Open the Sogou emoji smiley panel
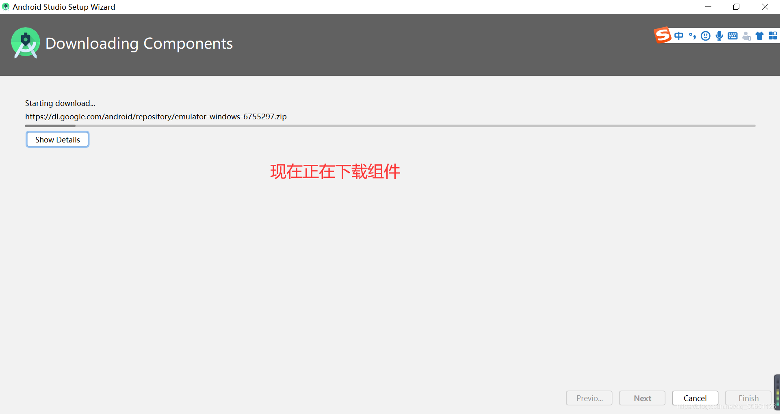Image resolution: width=780 pixels, height=414 pixels. [706, 36]
